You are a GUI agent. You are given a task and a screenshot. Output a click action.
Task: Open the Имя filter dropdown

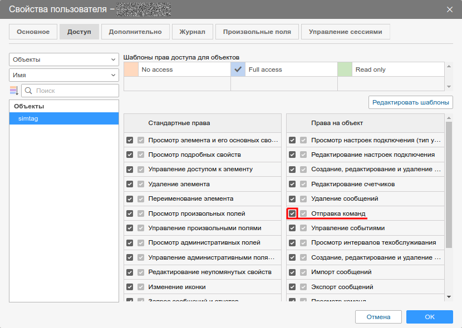click(x=64, y=75)
